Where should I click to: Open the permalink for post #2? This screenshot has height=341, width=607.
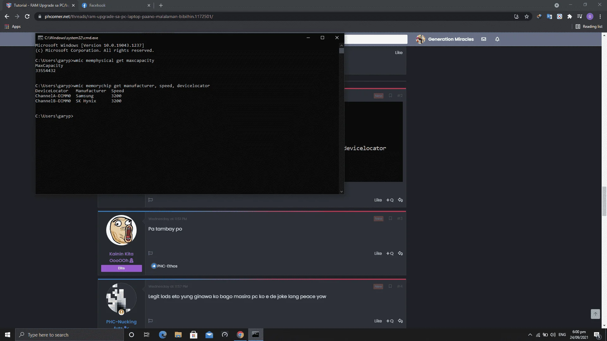click(x=400, y=95)
